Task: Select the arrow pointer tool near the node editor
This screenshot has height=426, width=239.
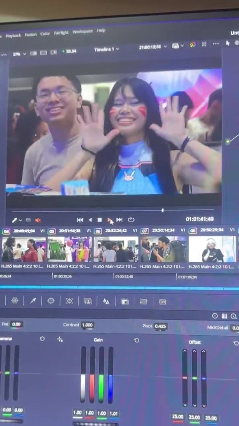Action: click(x=228, y=43)
